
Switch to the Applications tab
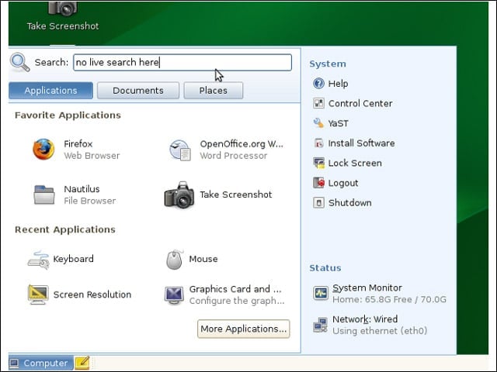click(x=50, y=91)
